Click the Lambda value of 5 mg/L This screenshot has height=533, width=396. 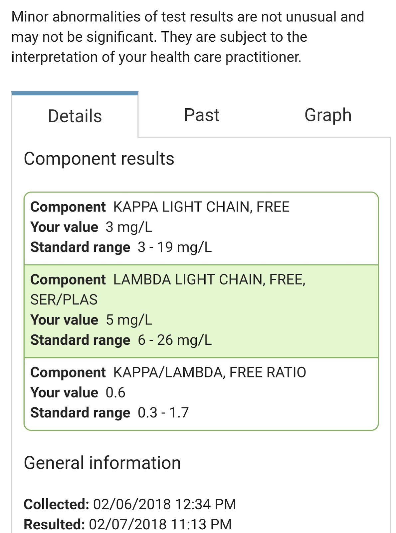point(129,320)
